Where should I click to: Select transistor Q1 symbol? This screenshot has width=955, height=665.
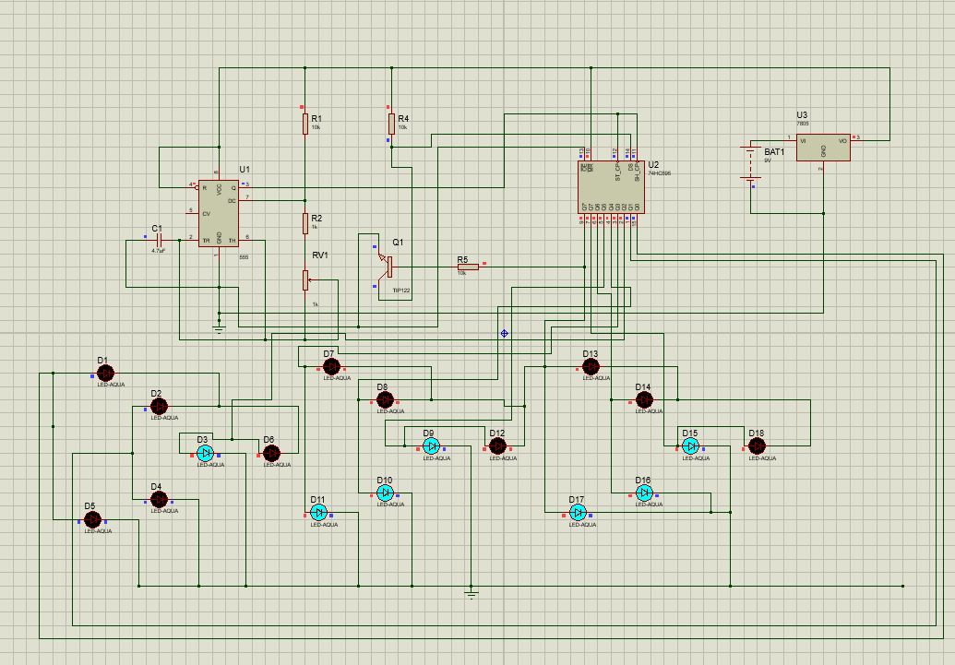click(385, 267)
